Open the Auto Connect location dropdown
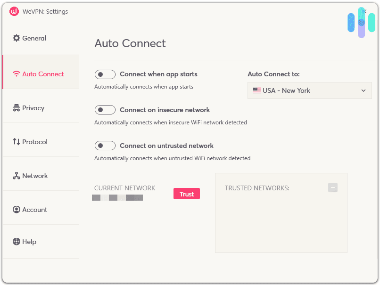 coord(309,90)
